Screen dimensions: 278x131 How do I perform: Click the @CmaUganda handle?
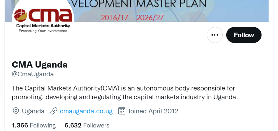point(33,74)
